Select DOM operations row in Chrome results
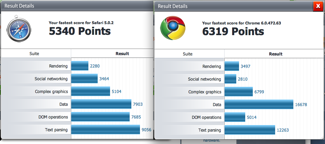This screenshot has width=325, height=144. tap(239, 117)
